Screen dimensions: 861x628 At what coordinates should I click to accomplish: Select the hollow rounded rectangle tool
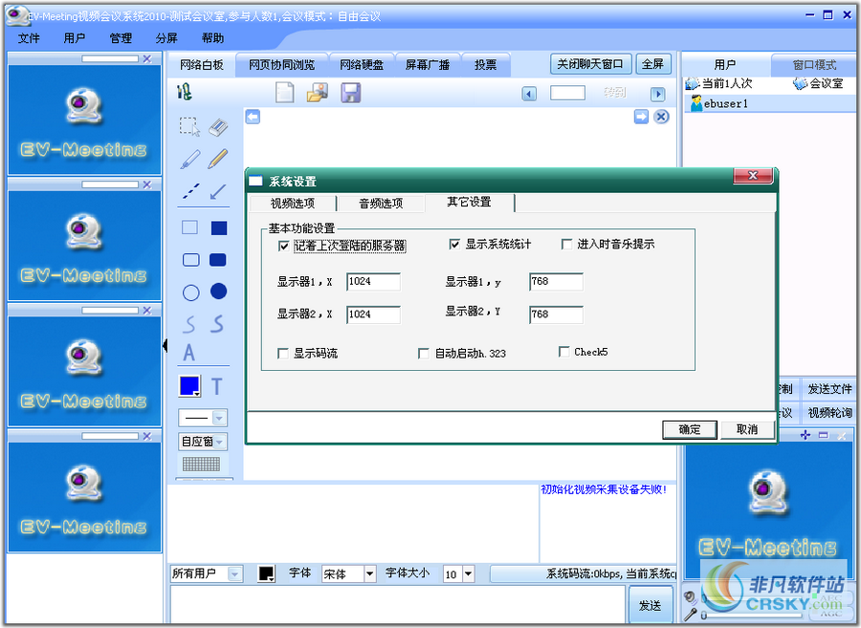coord(190,259)
